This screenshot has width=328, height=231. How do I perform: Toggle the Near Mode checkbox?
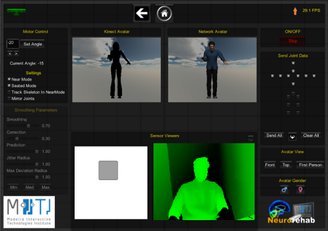coord(9,79)
